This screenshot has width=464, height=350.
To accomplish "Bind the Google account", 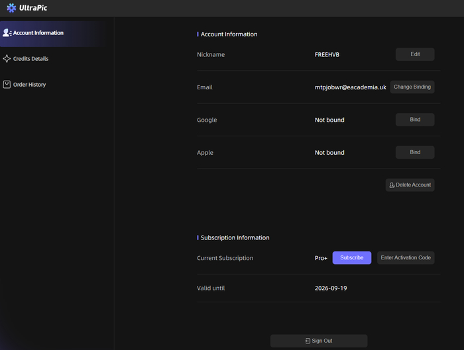I will [415, 120].
